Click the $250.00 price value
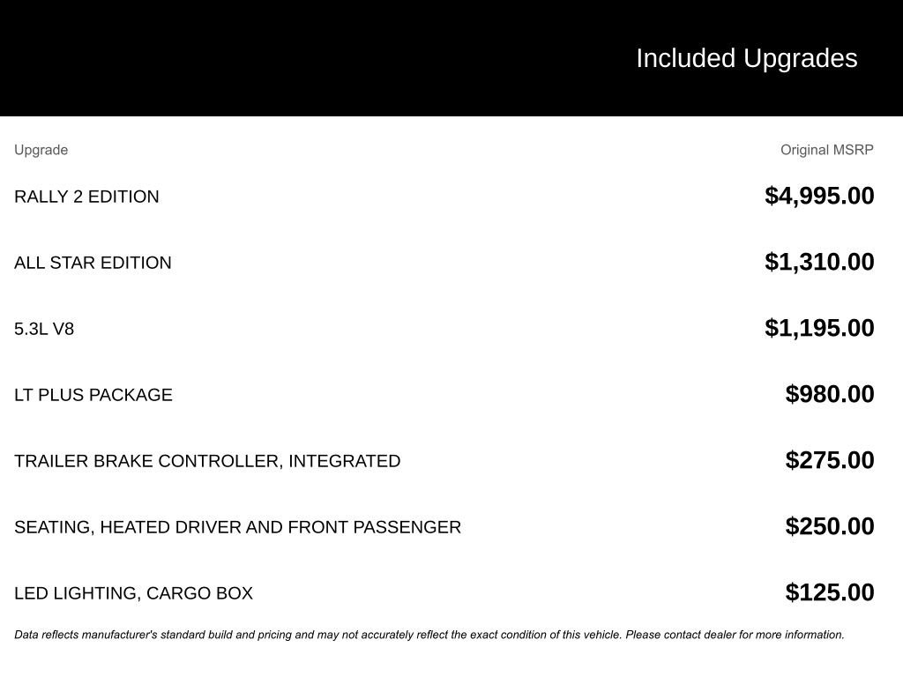 tap(829, 527)
